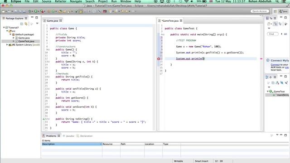The image size is (290, 163).
Task: Click the Find field in Task List
Action: tap(273, 34)
